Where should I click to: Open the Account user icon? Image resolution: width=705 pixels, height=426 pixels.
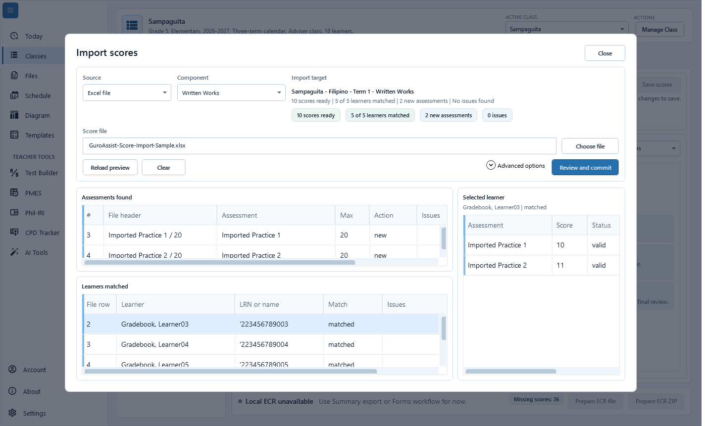(12, 370)
